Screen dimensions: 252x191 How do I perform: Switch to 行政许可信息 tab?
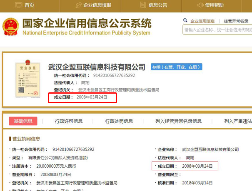point(69,121)
